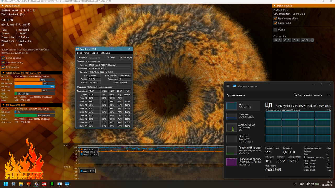Open the red 64 taskbar app
The height and width of the screenshot is (188, 335).
44,184
